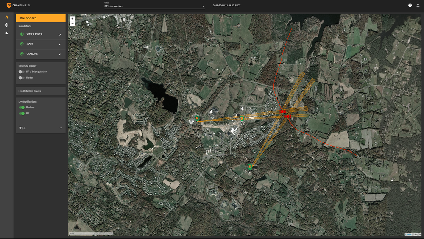Select the Water Tower status icon

[22, 34]
